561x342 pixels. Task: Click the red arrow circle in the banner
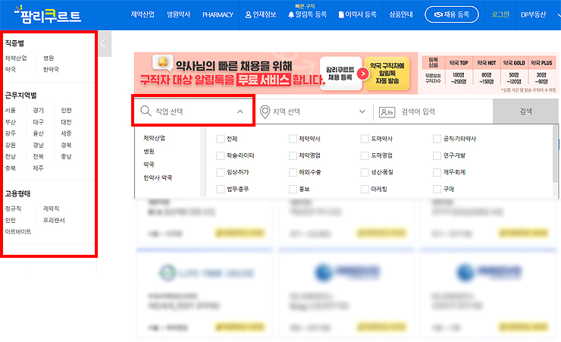pos(363,74)
